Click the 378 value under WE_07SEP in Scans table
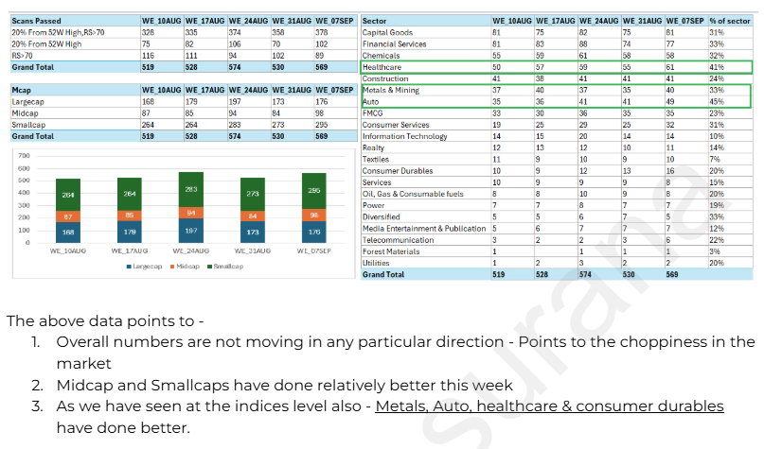 tap(322, 32)
